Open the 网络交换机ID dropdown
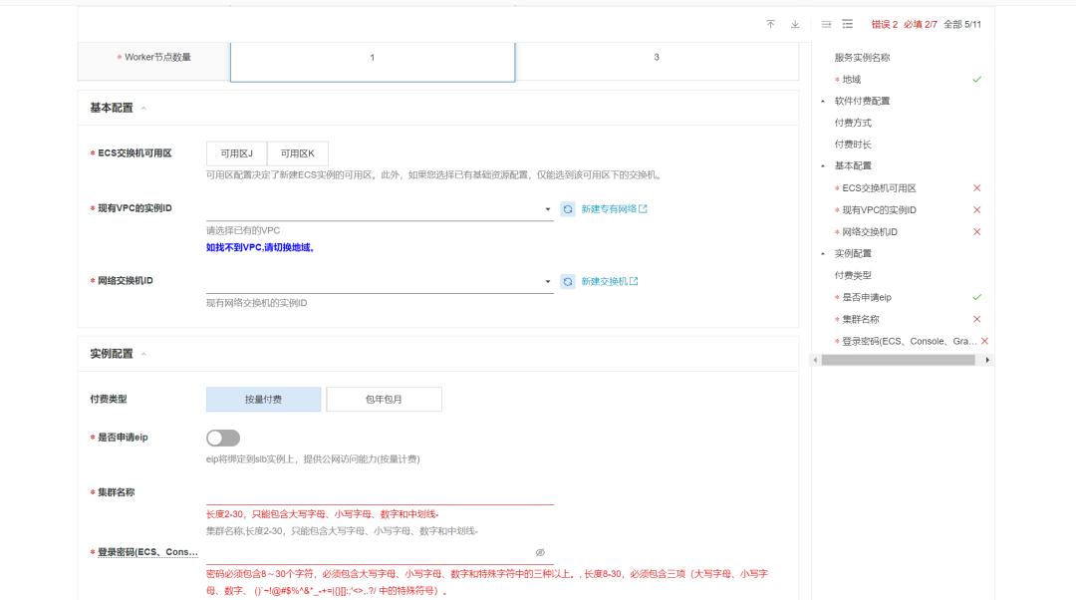This screenshot has width=1076, height=600. click(380, 281)
